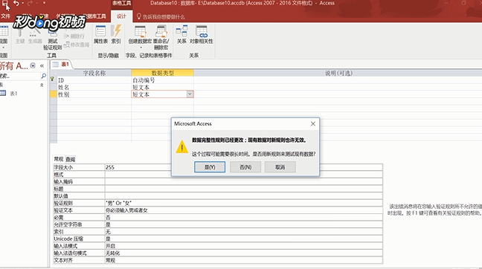Image resolution: width=482 pixels, height=269 pixels.
Task: Click the Tell Me lightbulb icon
Action: pyautogui.click(x=139, y=16)
